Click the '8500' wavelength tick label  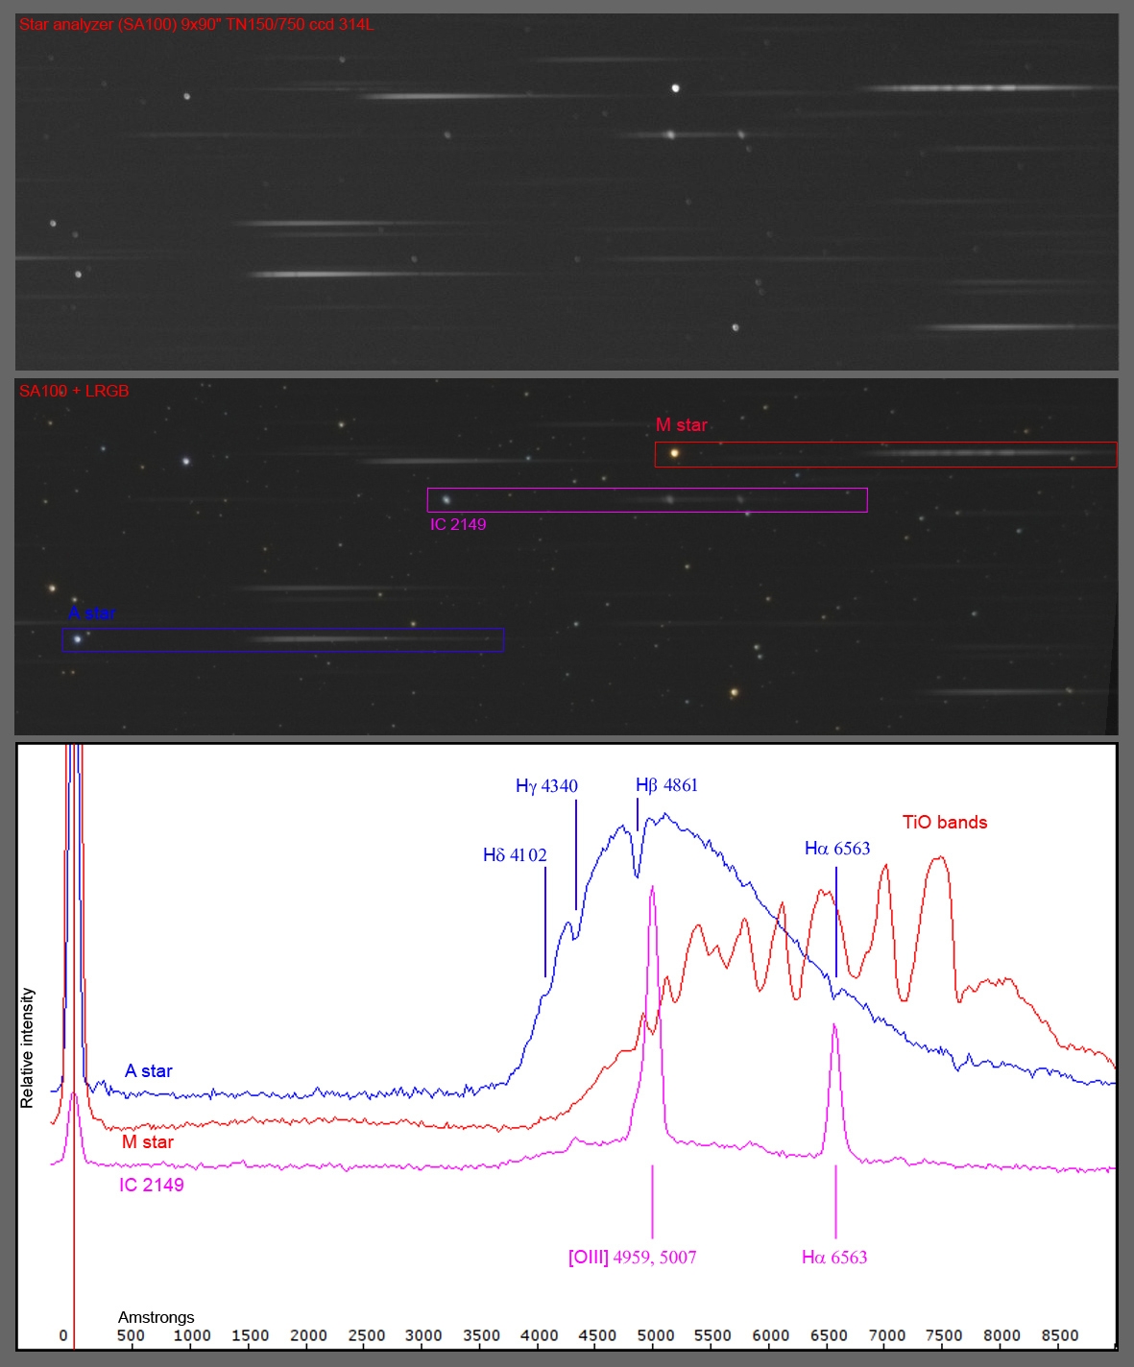point(1060,1335)
